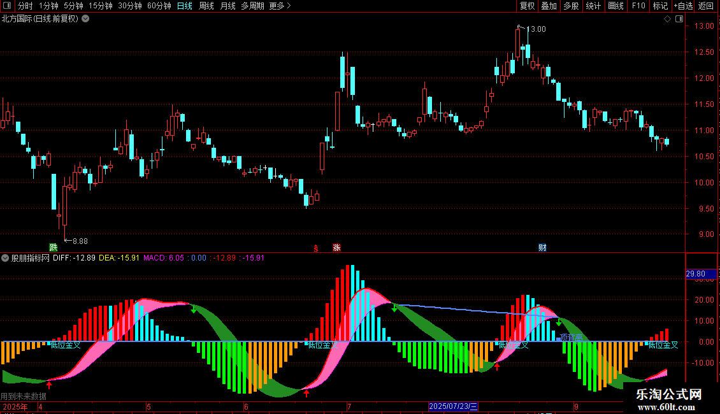
Task: Open the 多股 multi-stock view
Action: (571, 6)
